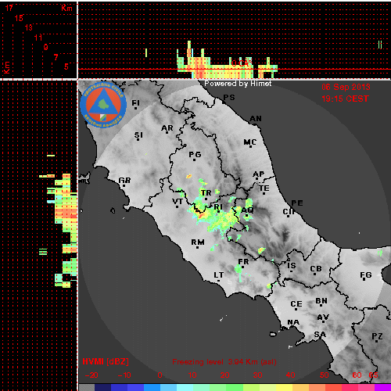The height and width of the screenshot is (391, 391).
Task: Choose the VT city label
Action: pyautogui.click(x=178, y=202)
